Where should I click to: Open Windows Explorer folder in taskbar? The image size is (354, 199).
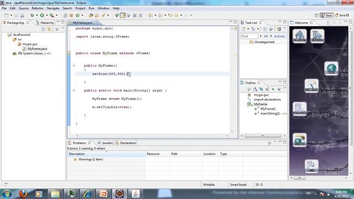coord(55,194)
